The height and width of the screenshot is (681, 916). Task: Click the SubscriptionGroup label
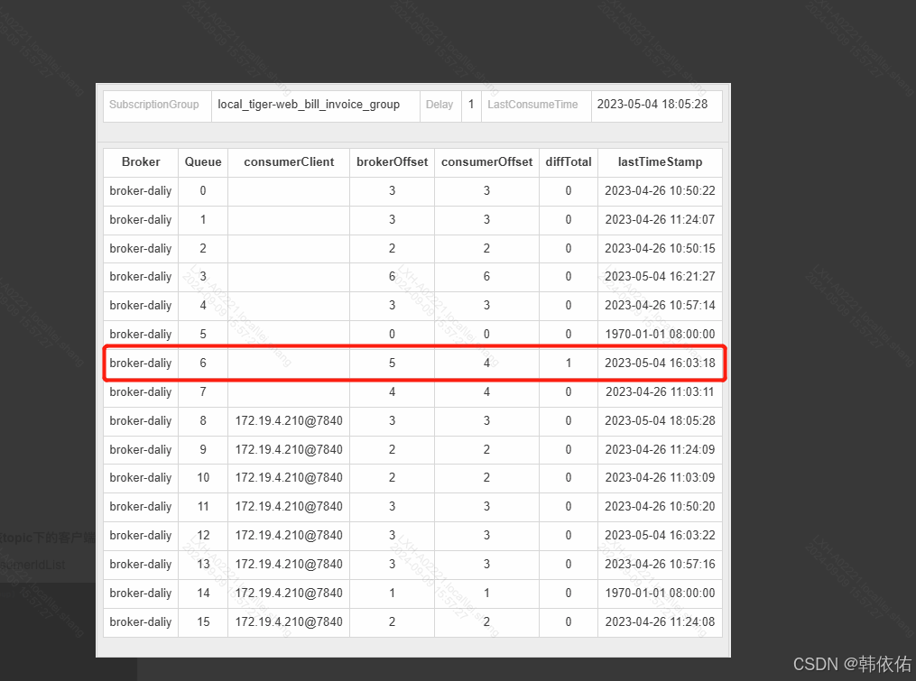(x=153, y=105)
